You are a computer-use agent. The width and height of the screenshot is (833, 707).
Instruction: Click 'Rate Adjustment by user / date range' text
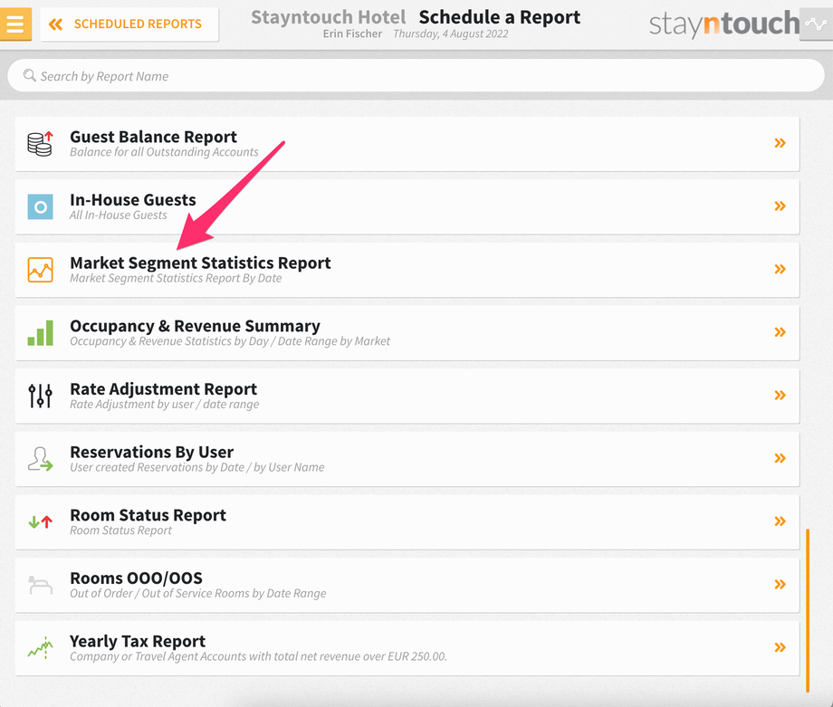tap(164, 405)
